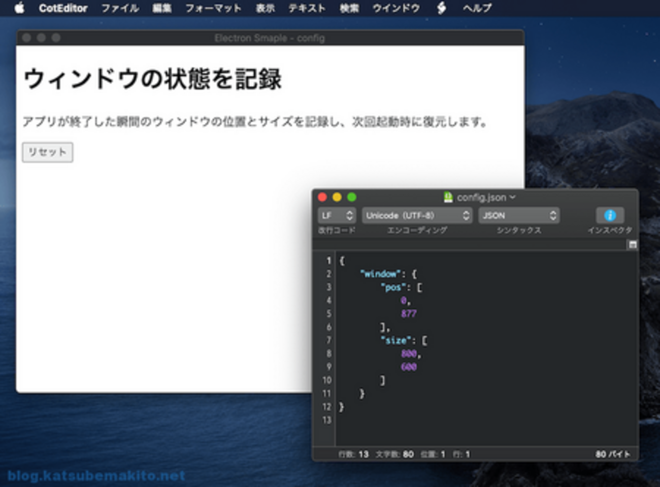Screen dimensions: 660x487
Task: Open the Apple menu
Action: click(19, 8)
